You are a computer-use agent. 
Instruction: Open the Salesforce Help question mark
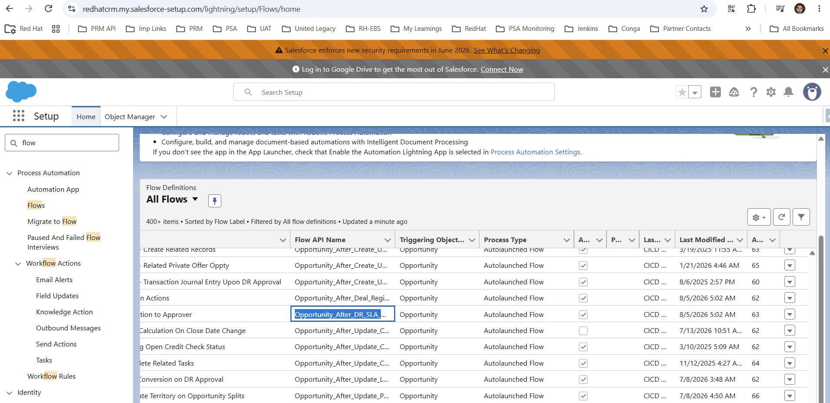(753, 92)
